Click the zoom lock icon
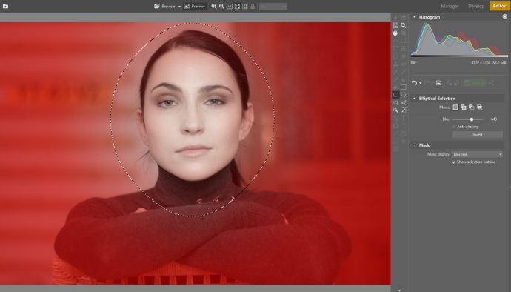Screen dimensions: 511x292 pos(253,6)
